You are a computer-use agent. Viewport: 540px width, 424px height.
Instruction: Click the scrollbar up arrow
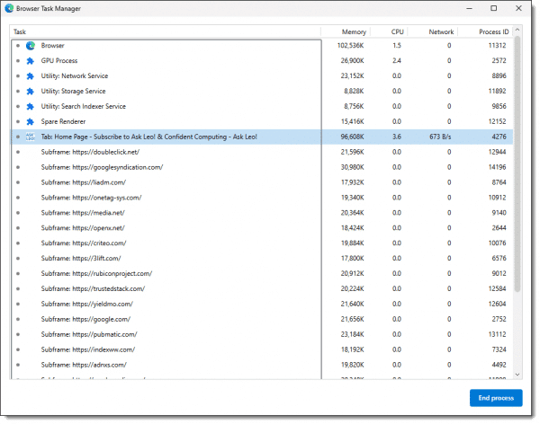pos(517,31)
